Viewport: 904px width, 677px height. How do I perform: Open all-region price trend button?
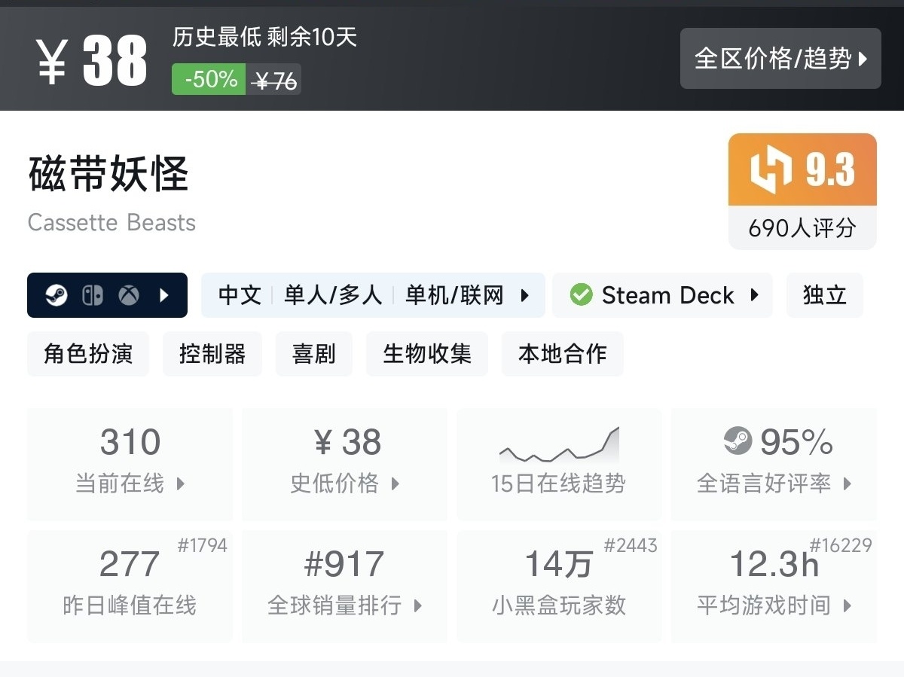point(780,59)
